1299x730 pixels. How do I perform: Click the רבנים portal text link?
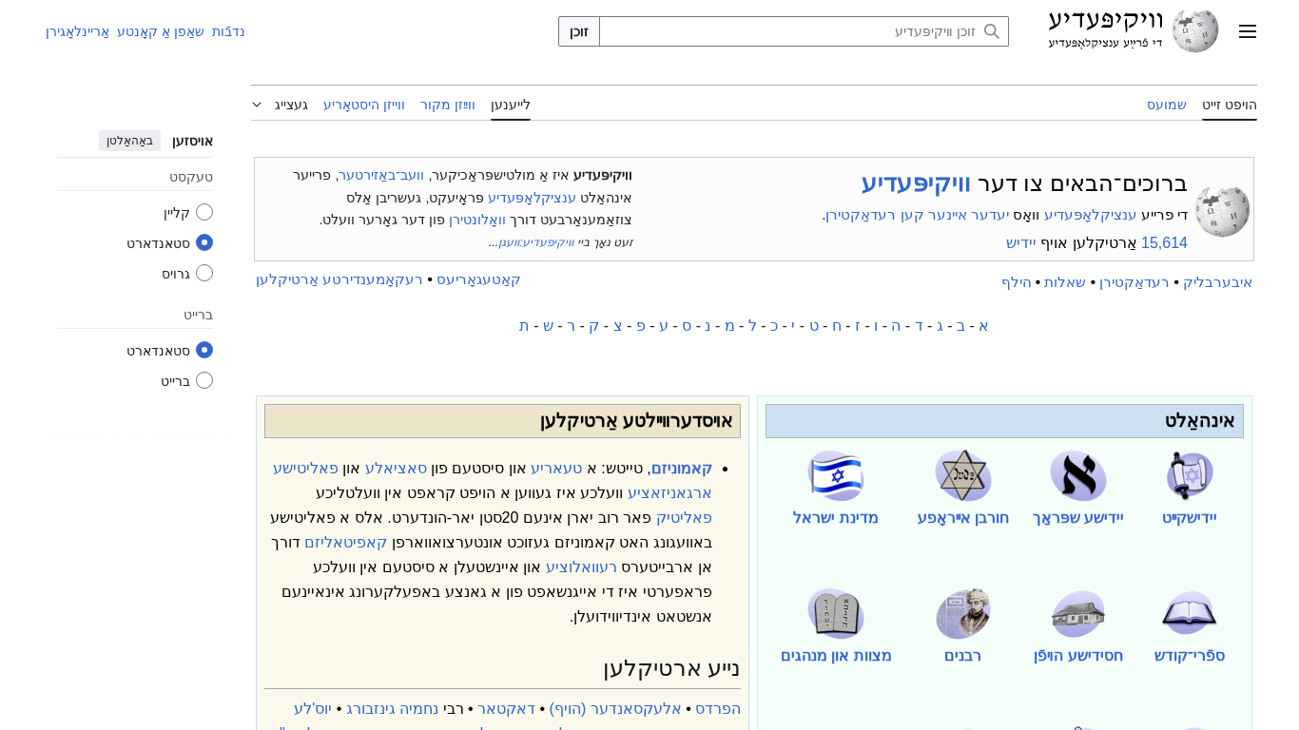click(963, 656)
